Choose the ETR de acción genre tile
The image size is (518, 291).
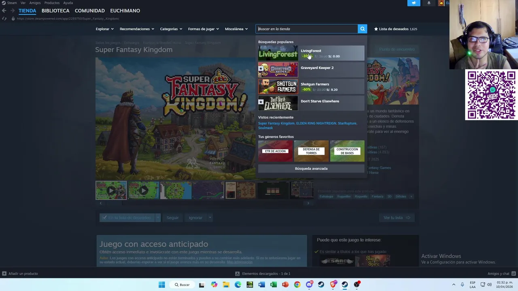pos(275,151)
